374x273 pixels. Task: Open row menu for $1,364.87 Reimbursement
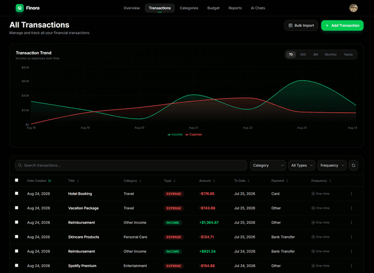(x=351, y=222)
